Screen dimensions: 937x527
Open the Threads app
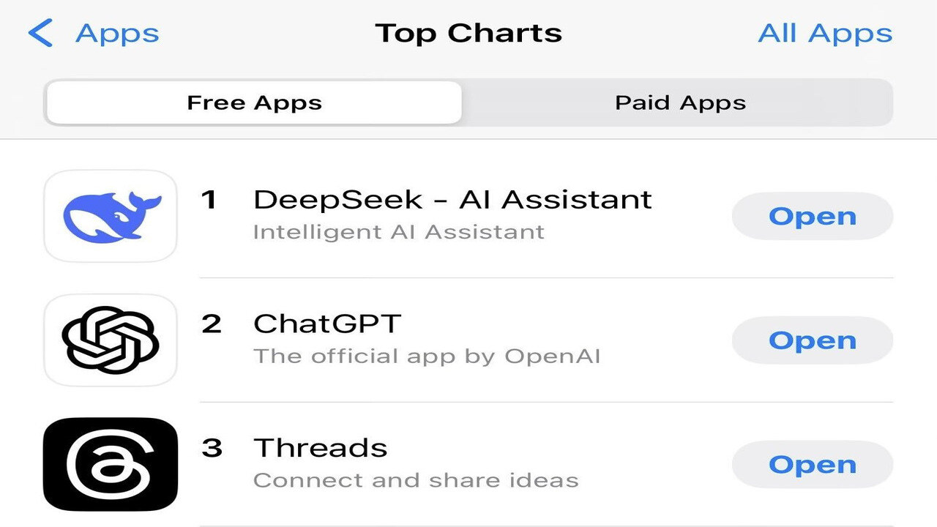coord(812,464)
